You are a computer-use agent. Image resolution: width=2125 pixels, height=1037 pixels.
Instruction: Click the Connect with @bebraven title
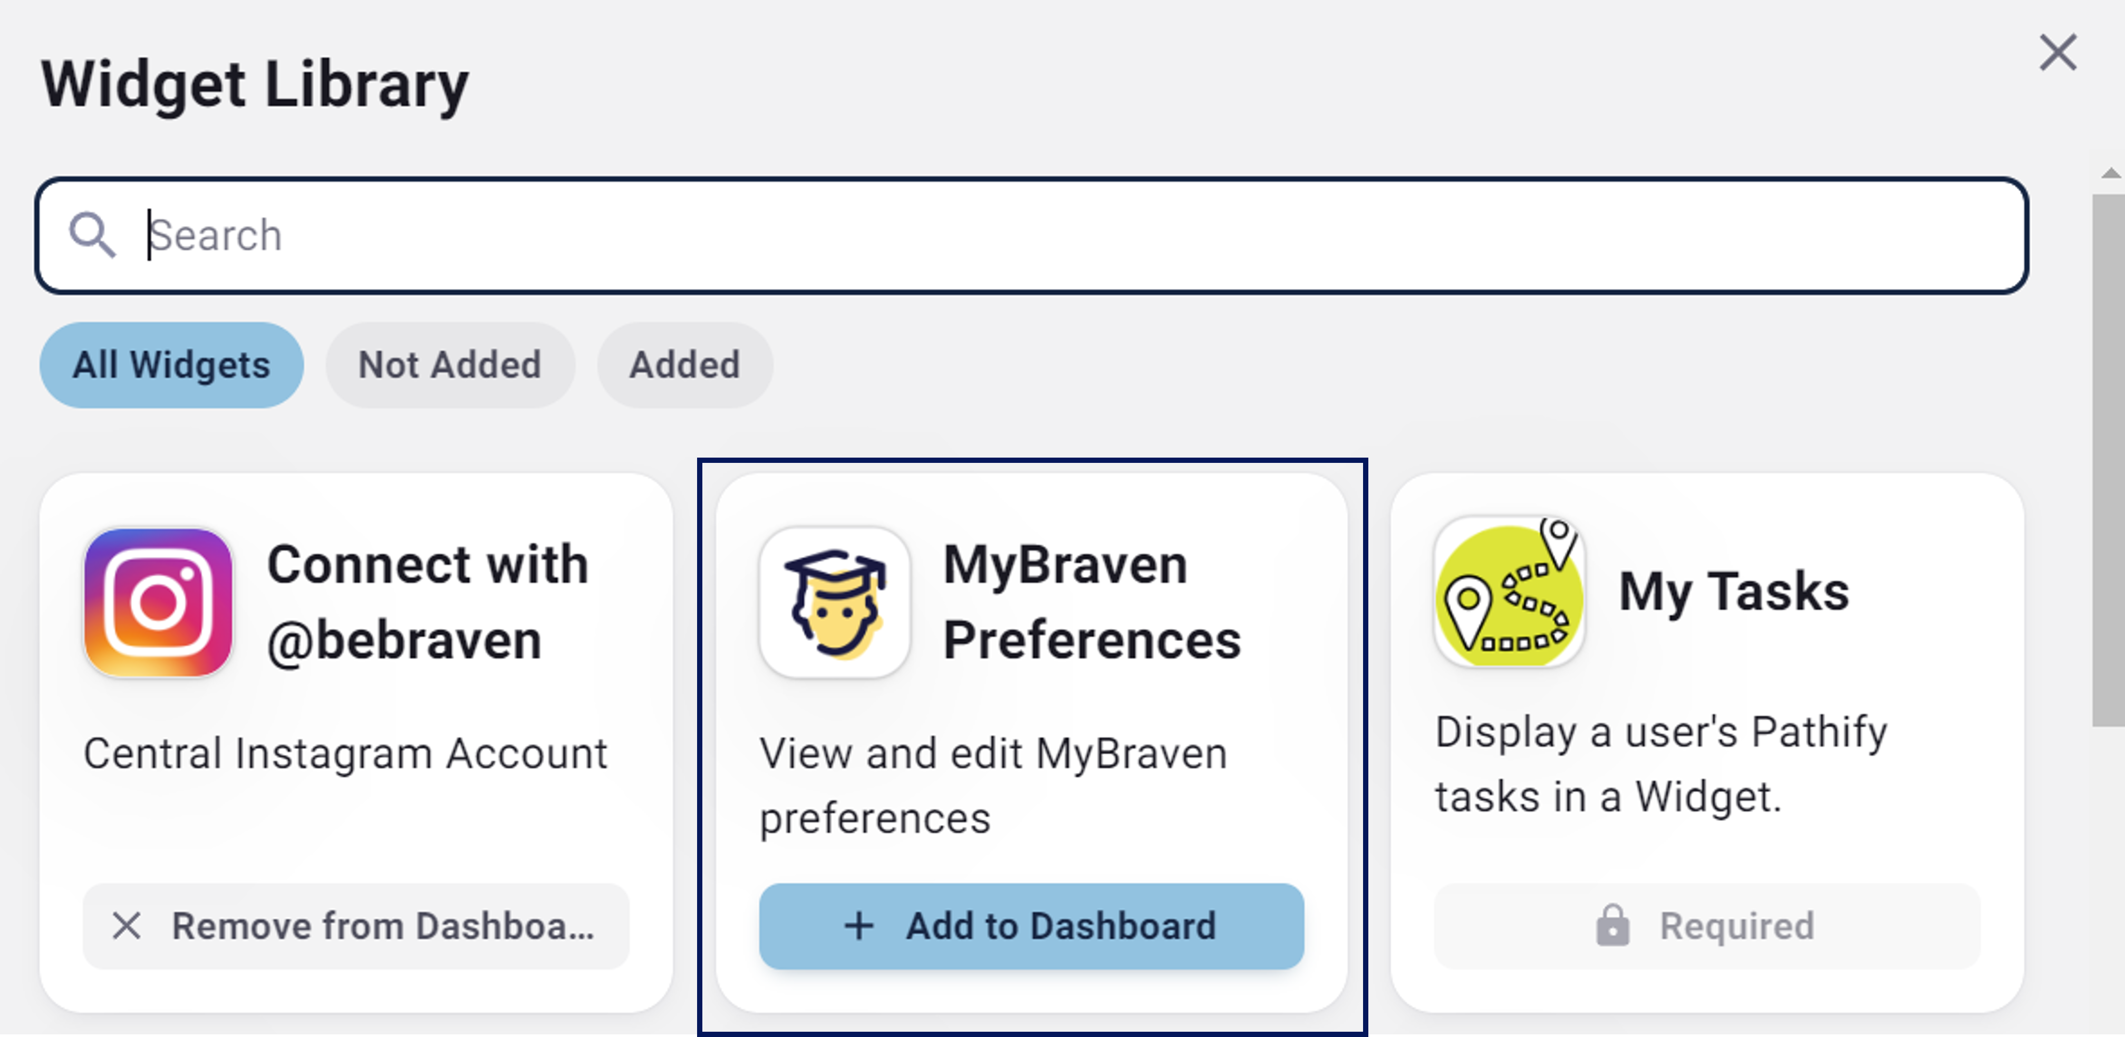(427, 603)
